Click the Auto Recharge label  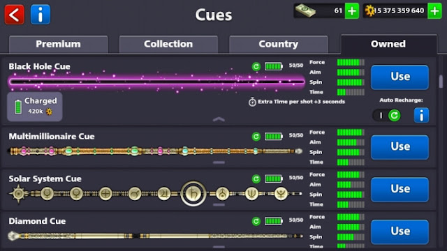click(x=401, y=100)
